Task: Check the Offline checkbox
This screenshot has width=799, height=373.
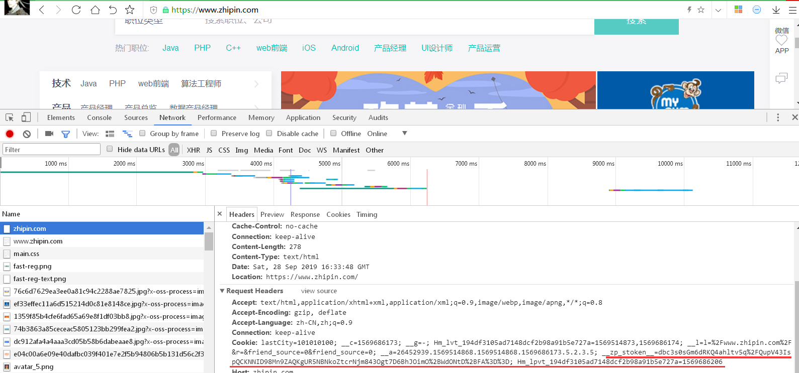Action: [x=333, y=133]
